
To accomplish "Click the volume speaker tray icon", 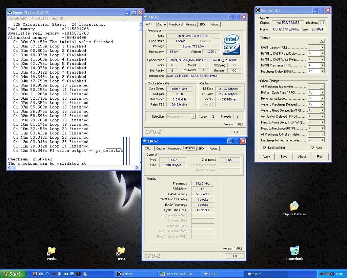I will (331, 274).
